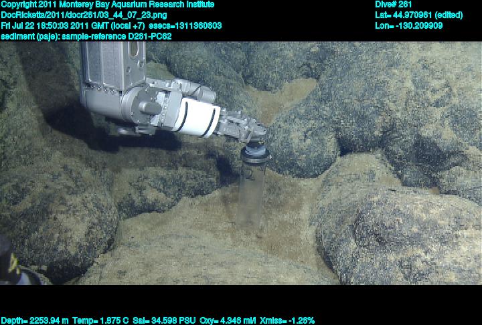Screen dimensions: 482x325
Task: Click the Dive# 261 label
Action: pos(394,5)
